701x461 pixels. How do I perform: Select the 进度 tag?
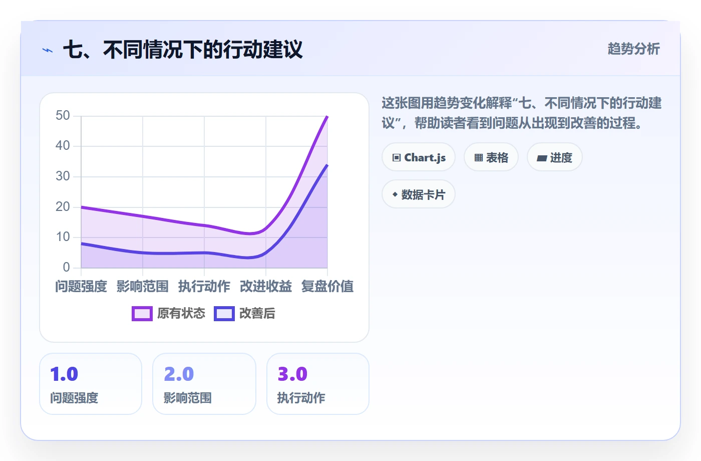coord(555,157)
